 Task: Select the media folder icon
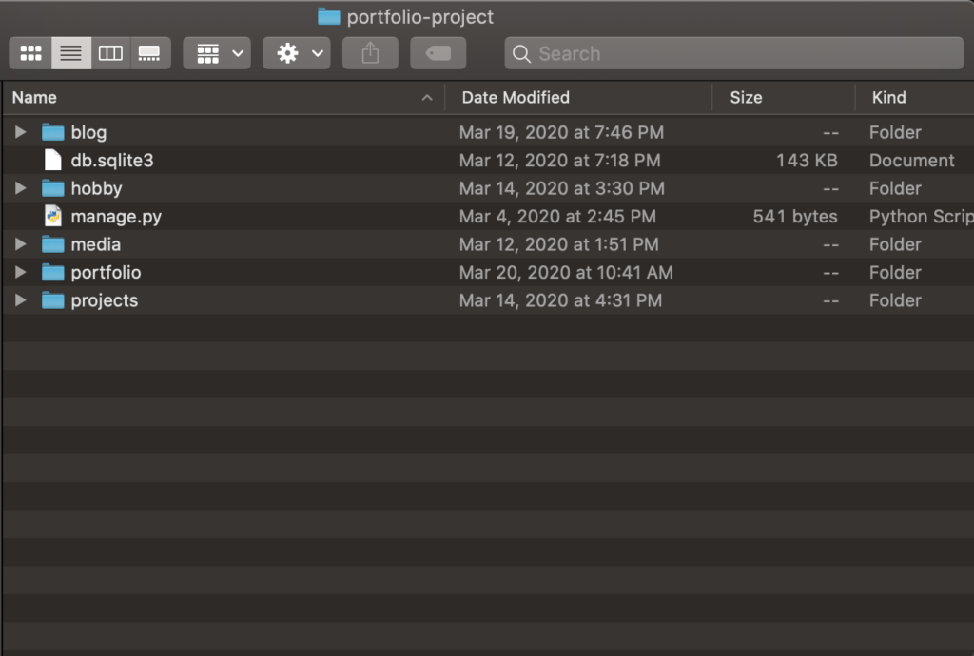(53, 244)
